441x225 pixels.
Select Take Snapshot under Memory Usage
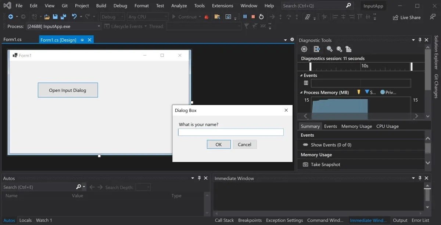(x=325, y=164)
